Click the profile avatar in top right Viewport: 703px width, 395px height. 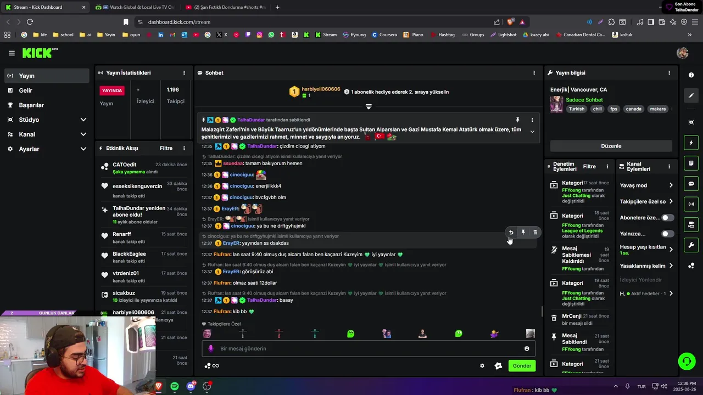coord(683,53)
